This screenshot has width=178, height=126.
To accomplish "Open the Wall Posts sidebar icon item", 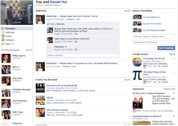I will (x=8, y=32).
